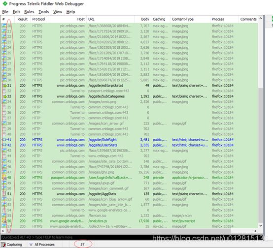Select the /aggsite/UserStats URL
The image size is (273, 248).
click(x=102, y=145)
